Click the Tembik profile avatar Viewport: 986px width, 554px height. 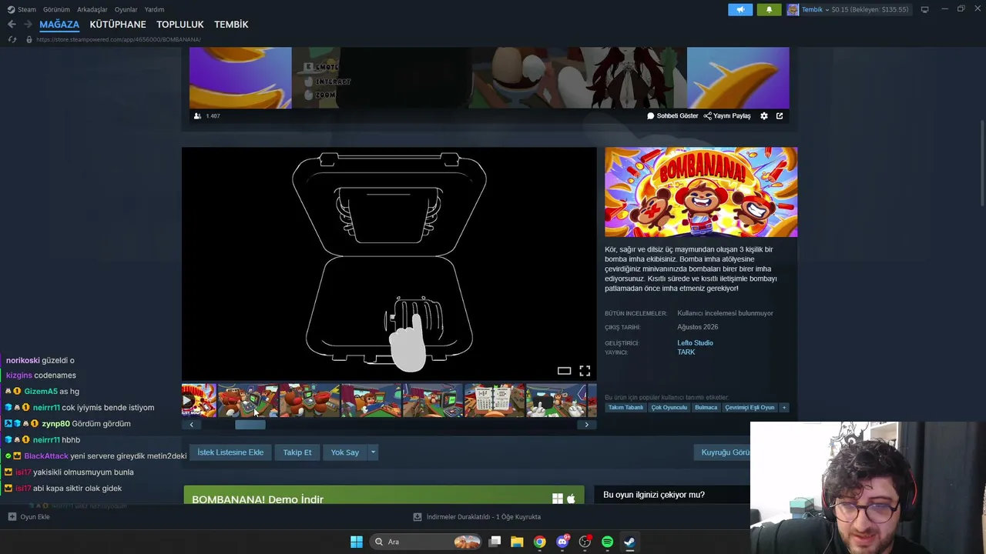793,10
